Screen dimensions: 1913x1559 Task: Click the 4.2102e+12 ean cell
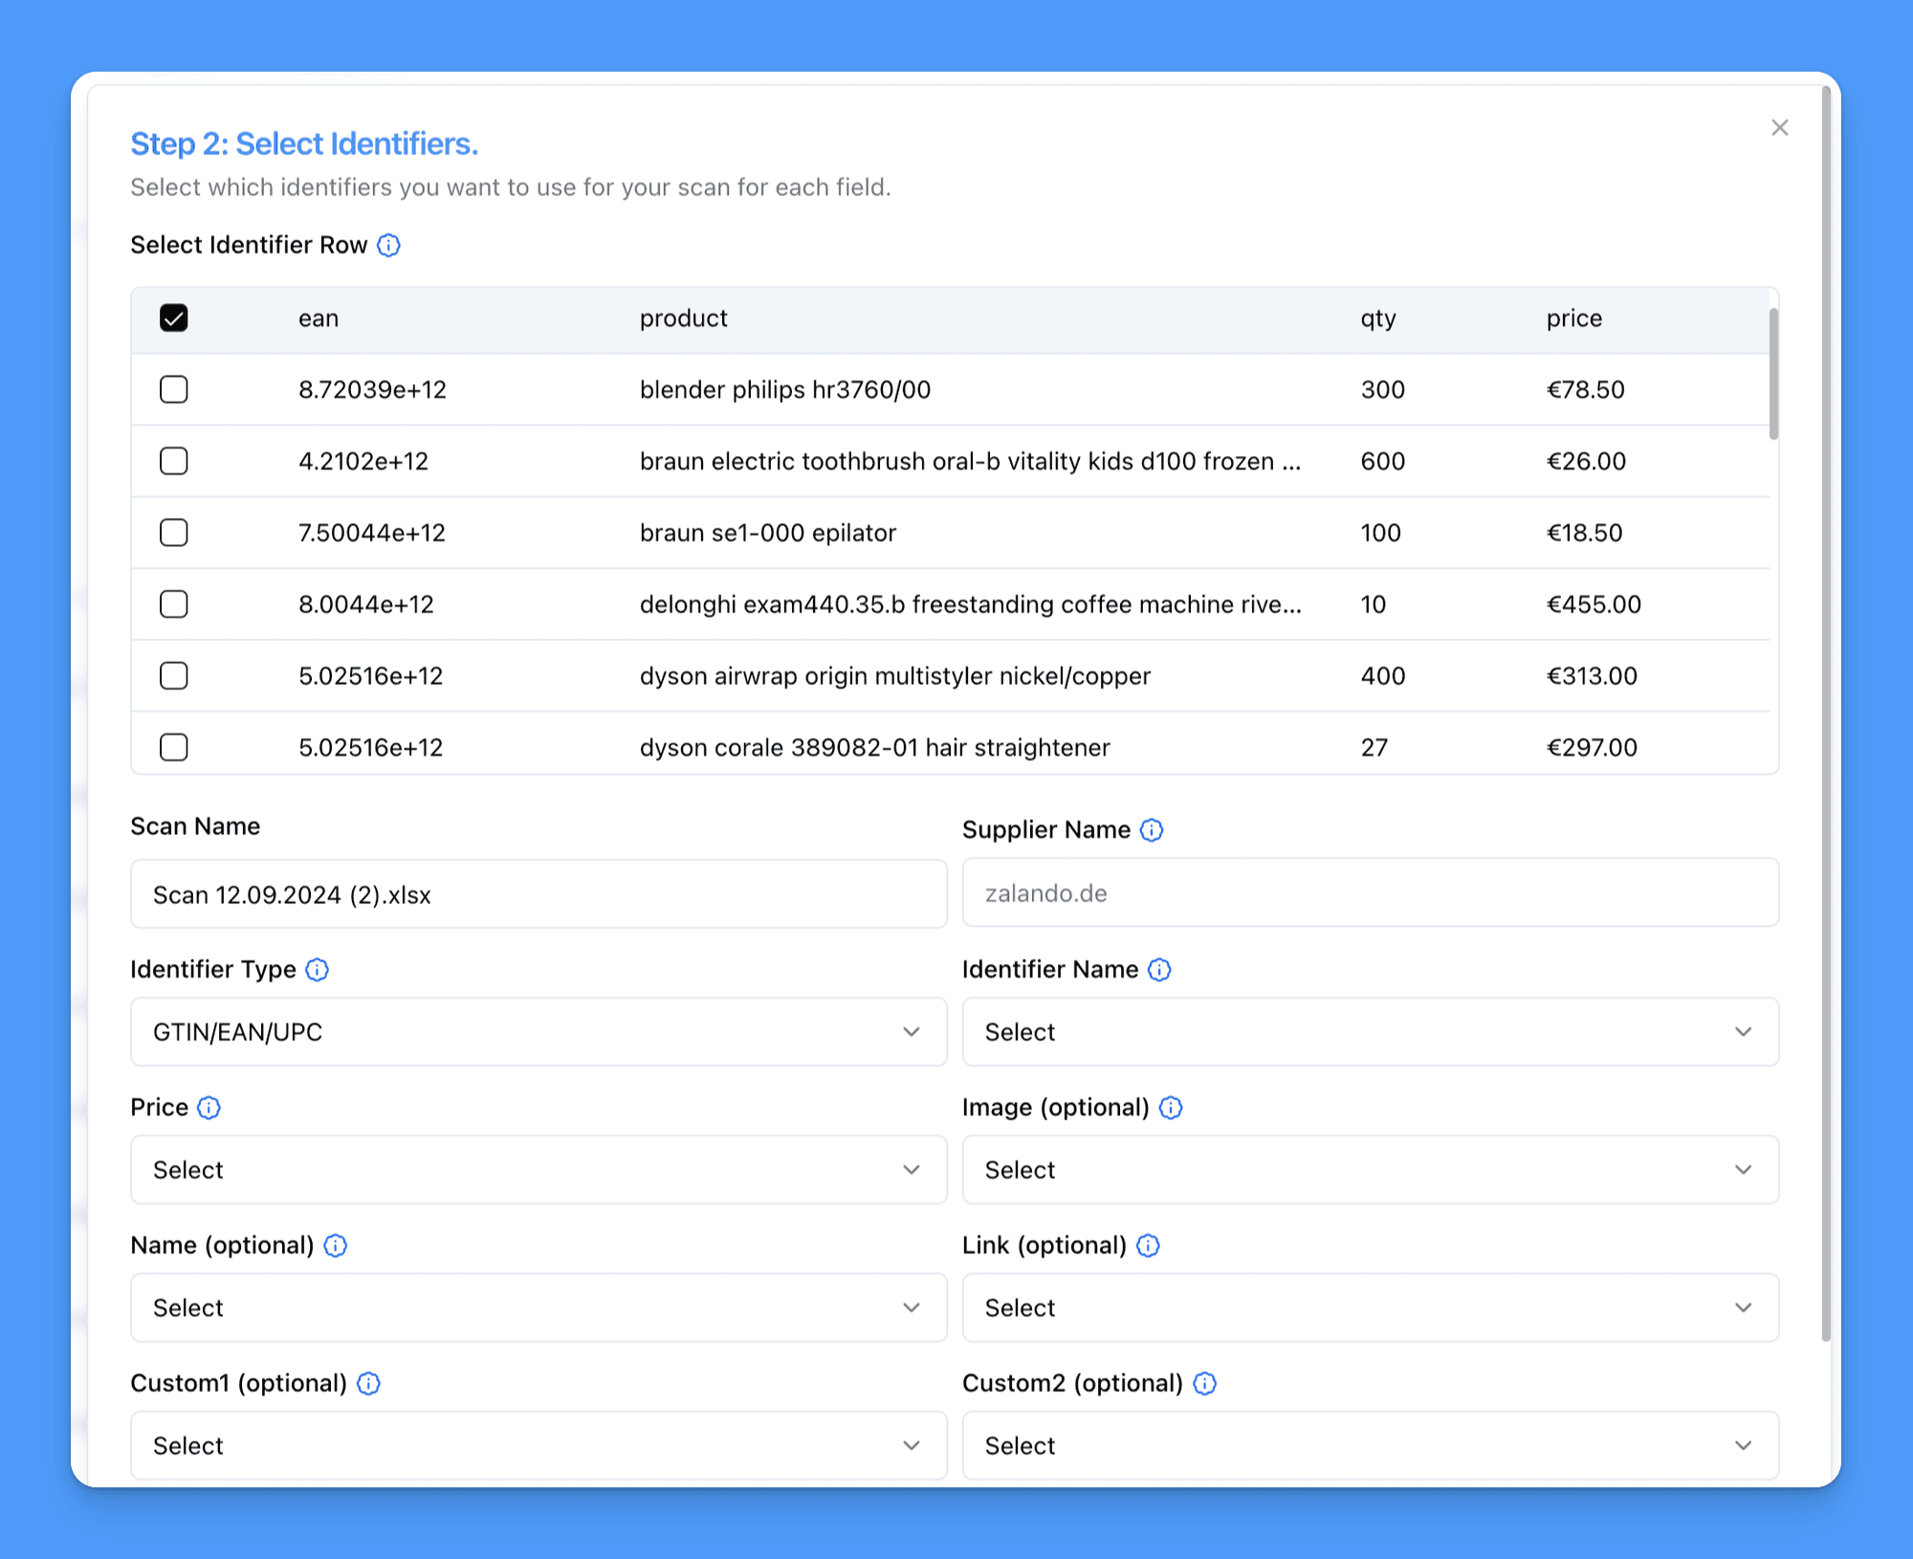(x=363, y=462)
